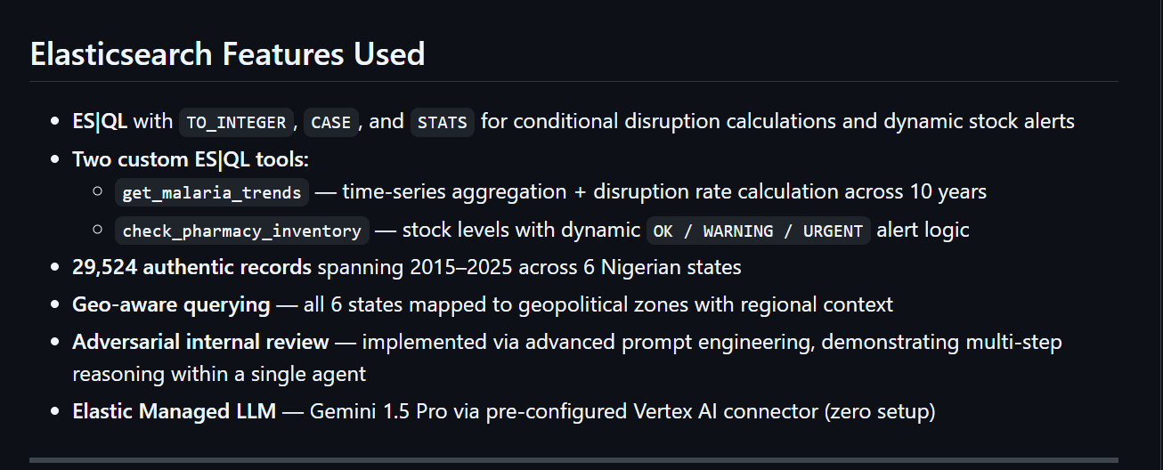Click the bold ES|QL text
1163x470 pixels.
point(100,121)
